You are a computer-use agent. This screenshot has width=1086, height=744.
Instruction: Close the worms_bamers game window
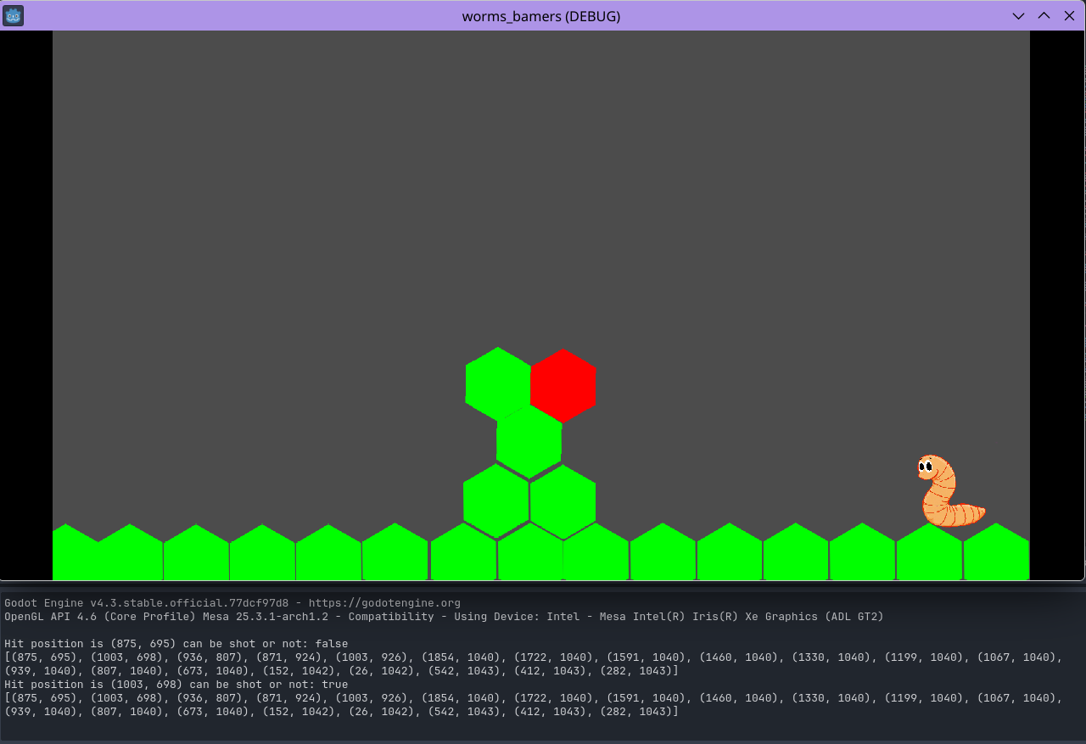1069,15
